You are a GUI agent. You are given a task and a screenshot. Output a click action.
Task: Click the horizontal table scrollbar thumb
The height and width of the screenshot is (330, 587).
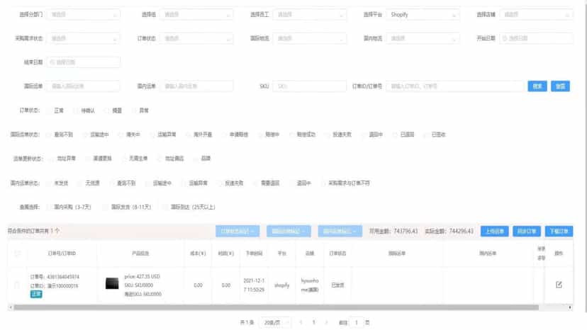point(276,307)
